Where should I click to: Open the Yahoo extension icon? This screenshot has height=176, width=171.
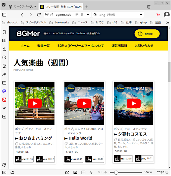pyautogui.click(x=158, y=15)
